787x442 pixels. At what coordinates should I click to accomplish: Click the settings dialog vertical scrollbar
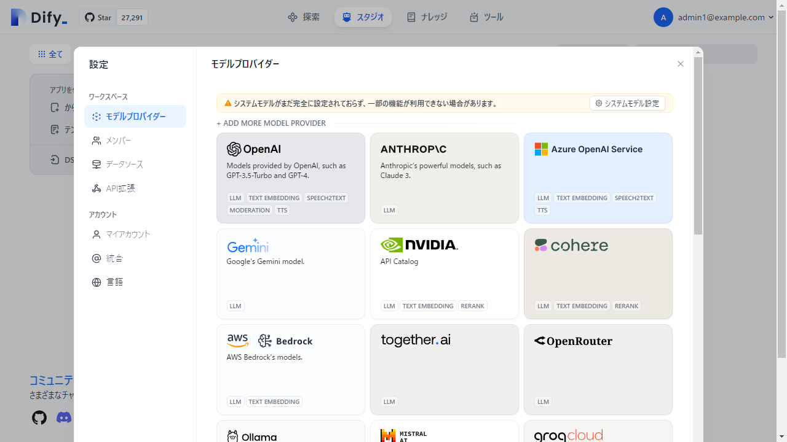click(x=698, y=145)
